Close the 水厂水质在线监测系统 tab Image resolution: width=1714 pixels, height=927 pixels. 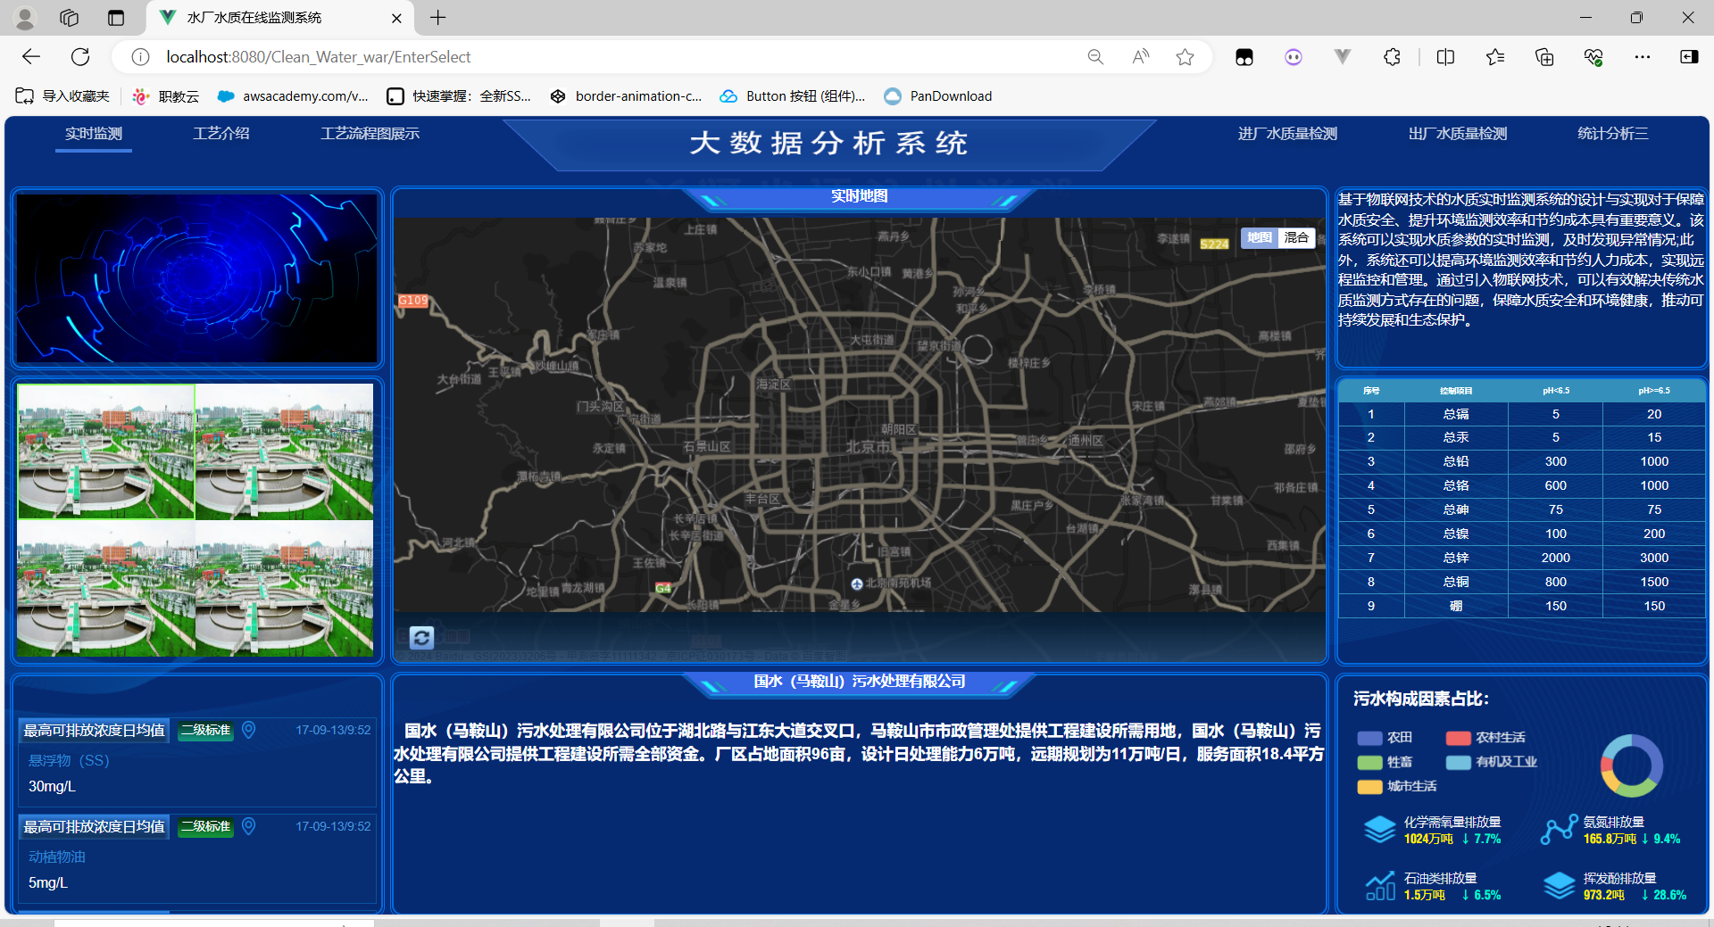pyautogui.click(x=396, y=18)
